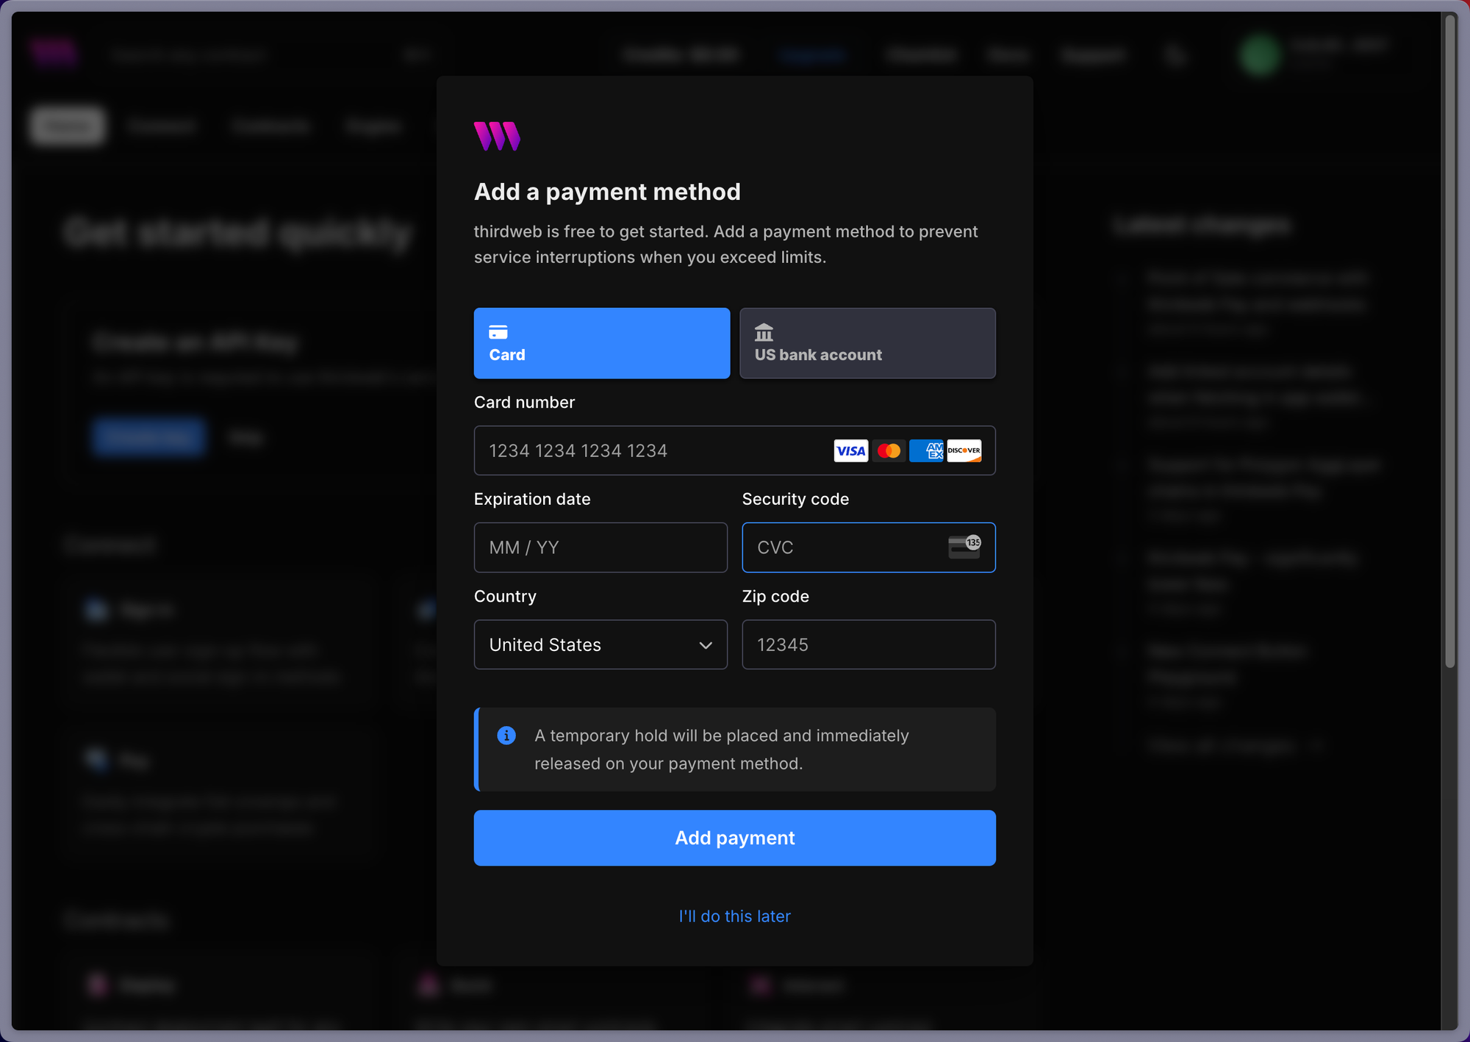Click the bank building icon

tap(764, 333)
